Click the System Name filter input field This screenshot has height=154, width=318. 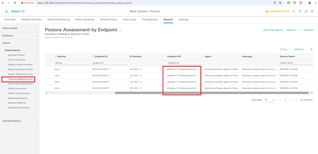click(297, 63)
